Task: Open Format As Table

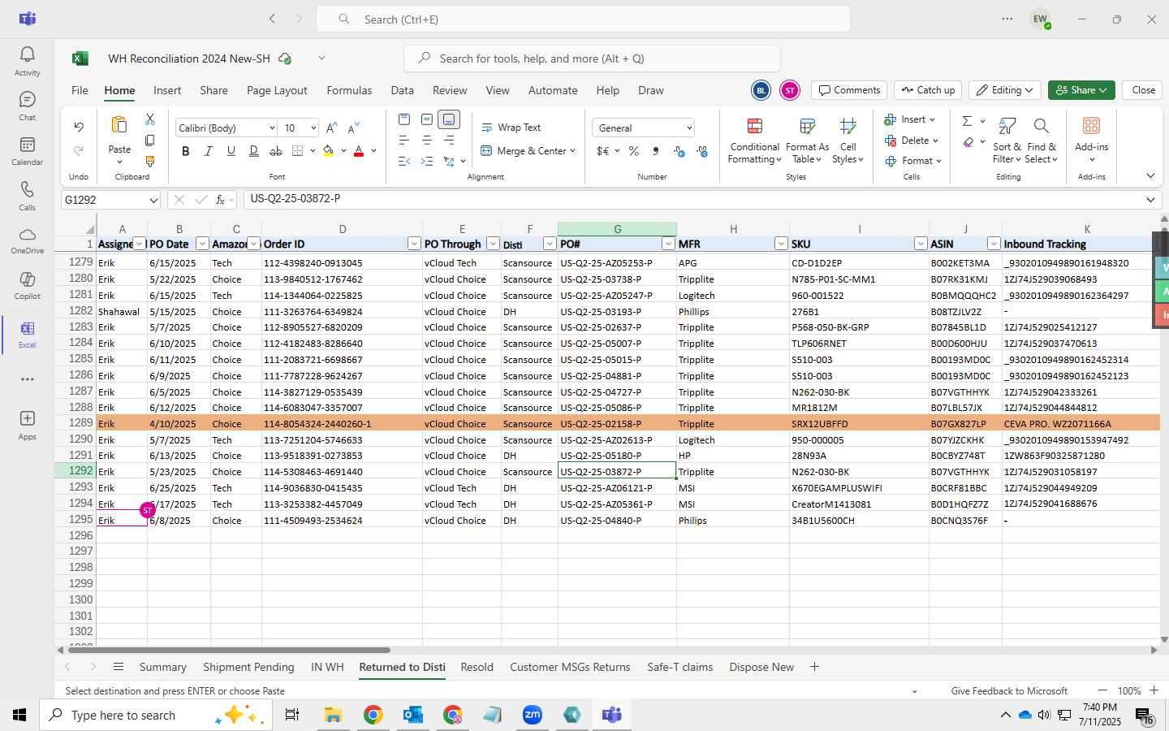Action: point(807,140)
